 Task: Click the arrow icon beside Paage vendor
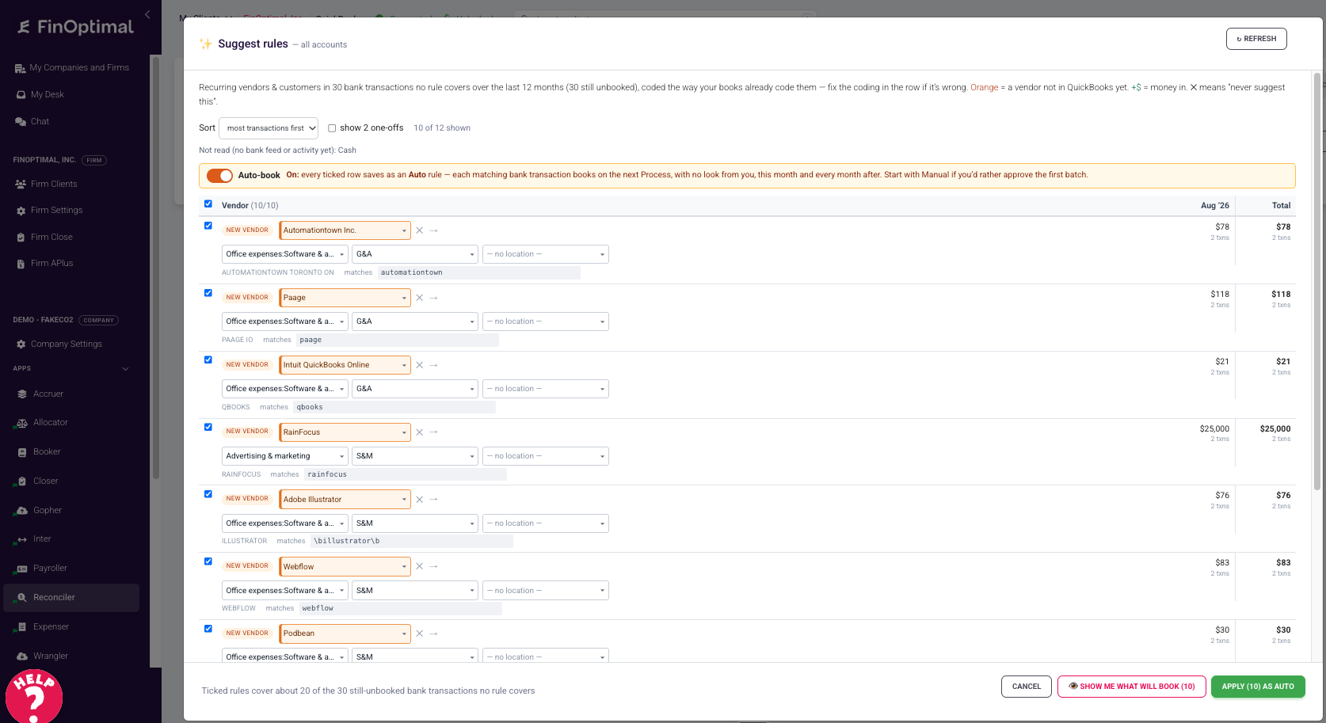click(434, 298)
